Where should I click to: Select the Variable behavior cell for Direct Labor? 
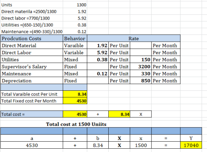click(75, 52)
